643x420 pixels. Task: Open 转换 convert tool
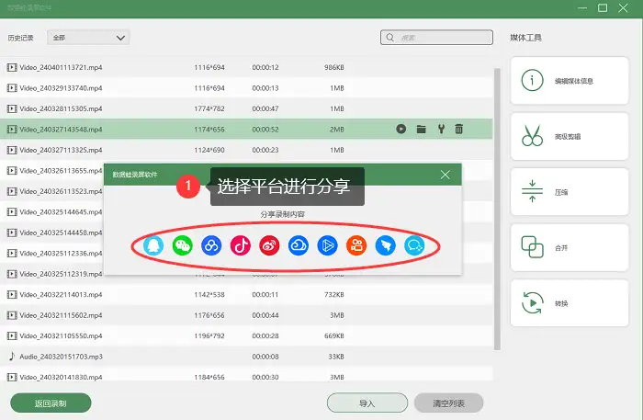(x=570, y=303)
